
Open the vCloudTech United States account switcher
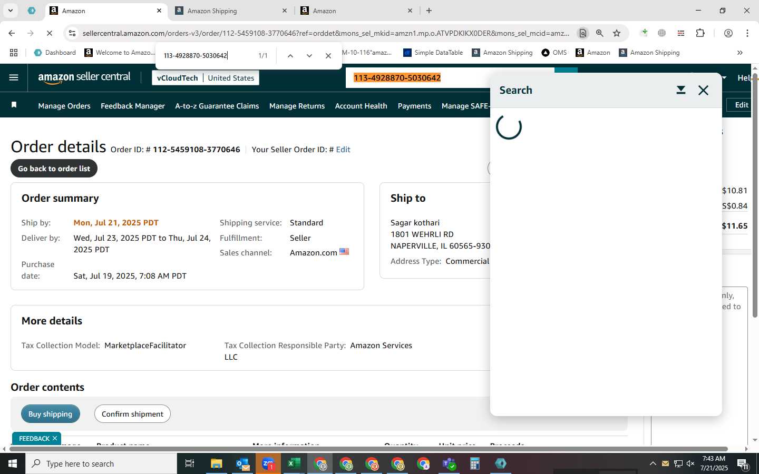pos(206,78)
